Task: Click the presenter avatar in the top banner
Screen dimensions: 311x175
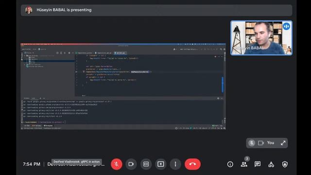Action: click(x=29, y=10)
